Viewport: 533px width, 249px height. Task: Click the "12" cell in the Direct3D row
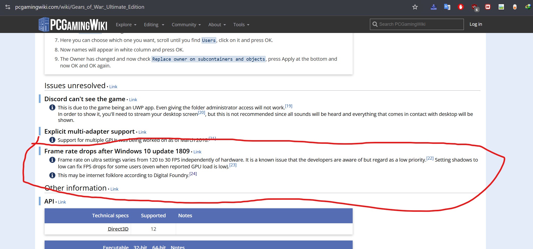[153, 229]
